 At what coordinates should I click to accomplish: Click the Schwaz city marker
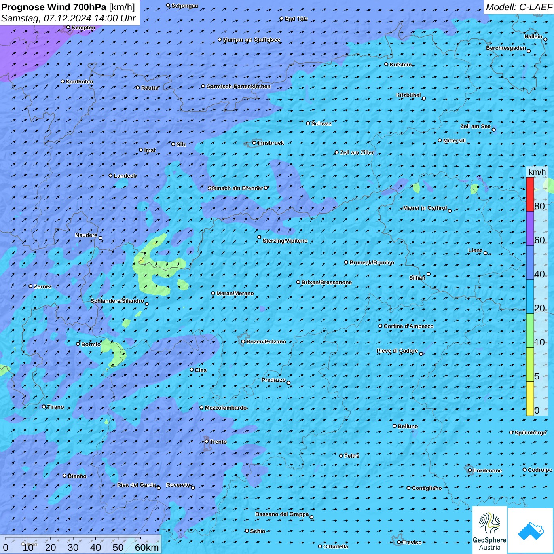(308, 123)
